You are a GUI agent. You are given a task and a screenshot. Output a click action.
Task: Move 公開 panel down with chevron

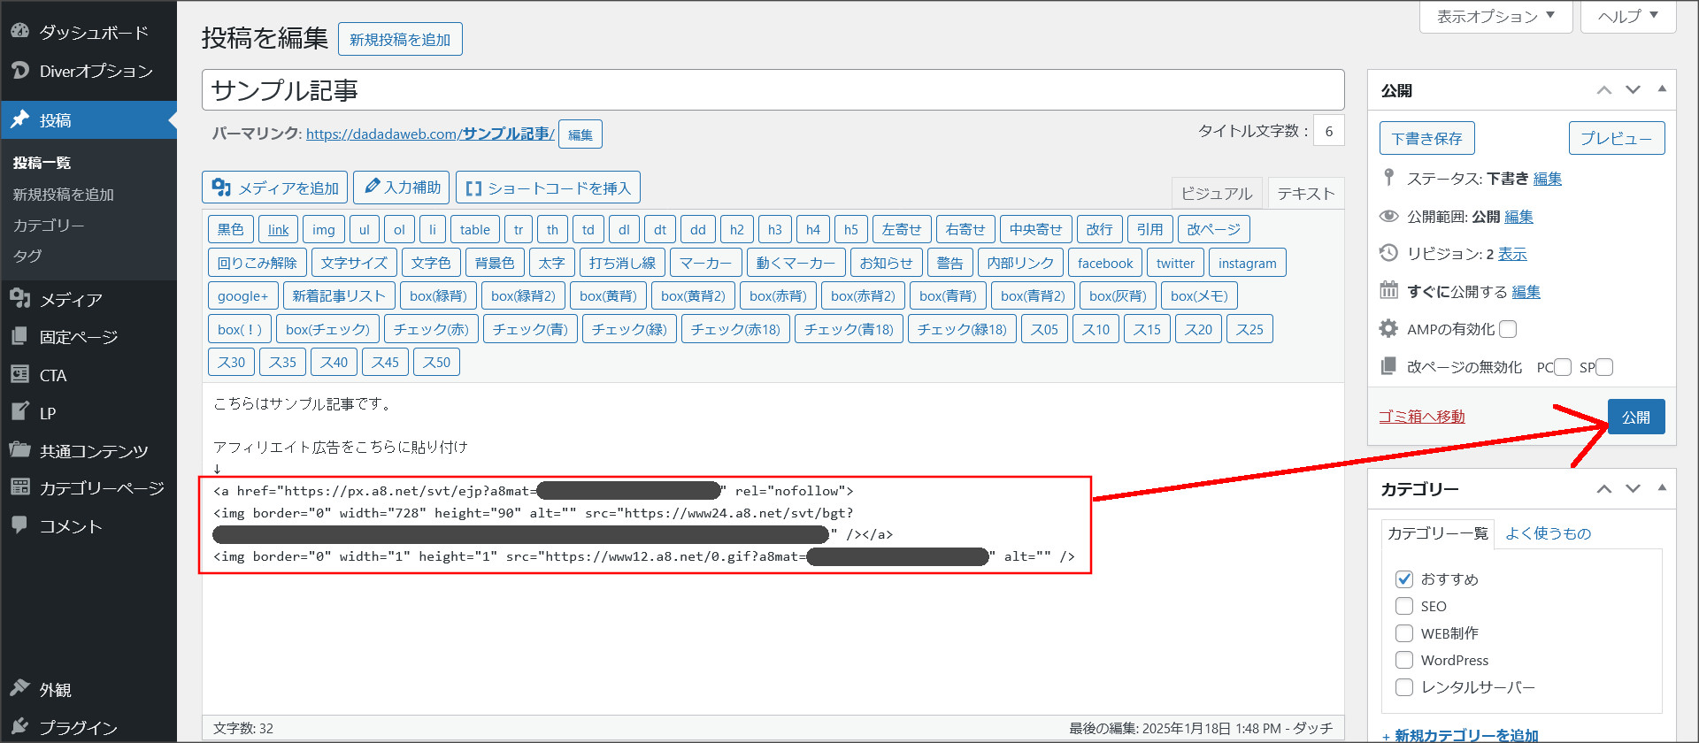pos(1634,90)
